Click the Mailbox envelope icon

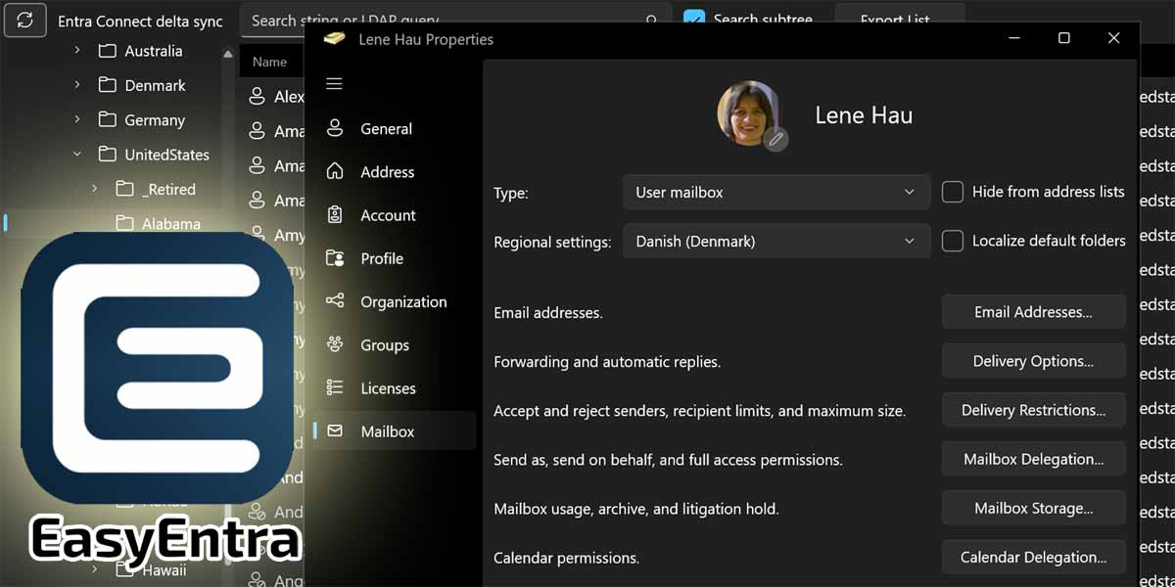(335, 431)
